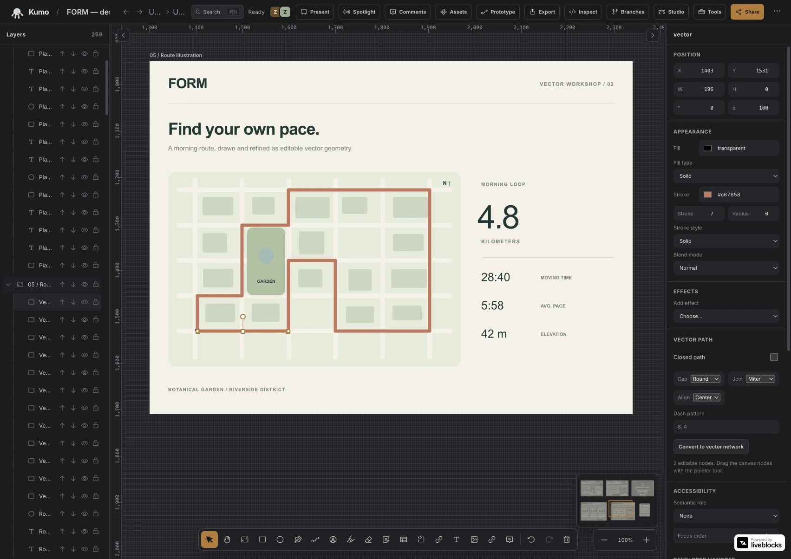Click the Dash pattern input field
This screenshot has width=791, height=559.
pos(726,427)
